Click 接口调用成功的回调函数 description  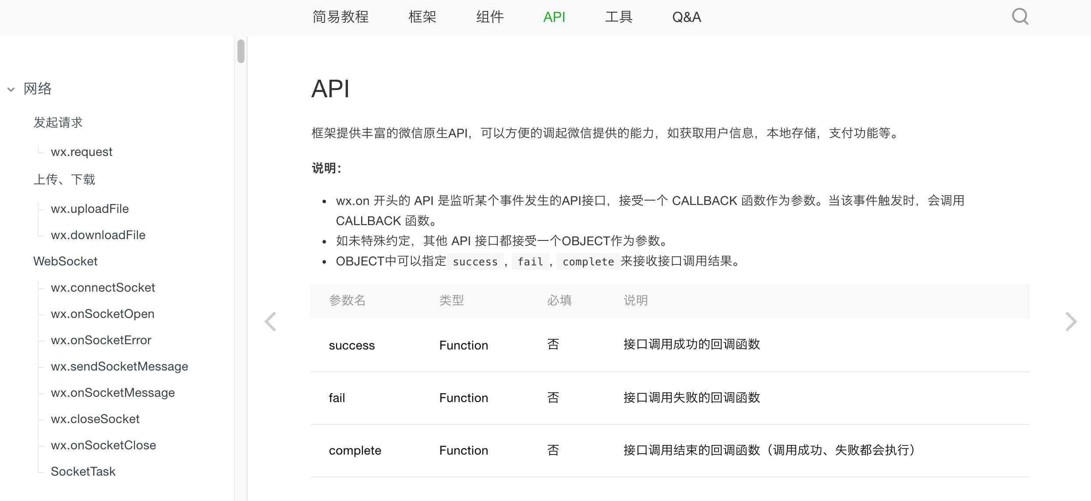click(691, 344)
